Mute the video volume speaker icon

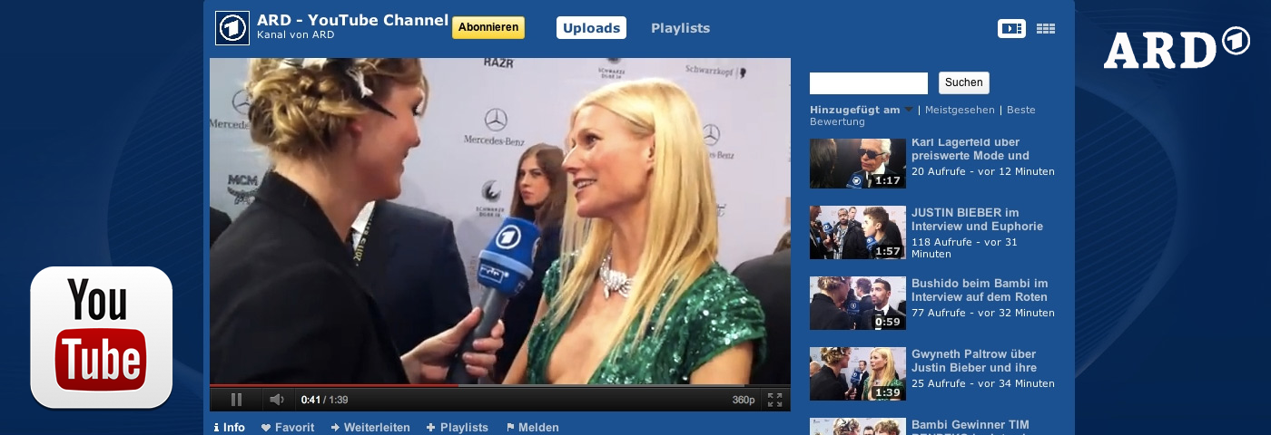277,400
